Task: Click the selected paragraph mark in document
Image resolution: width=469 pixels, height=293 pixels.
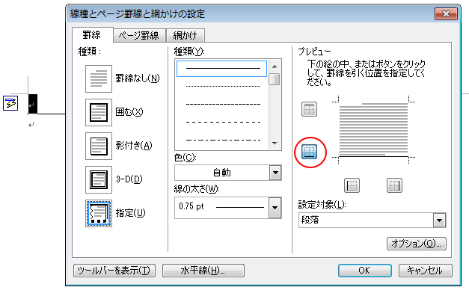Action: (x=33, y=104)
